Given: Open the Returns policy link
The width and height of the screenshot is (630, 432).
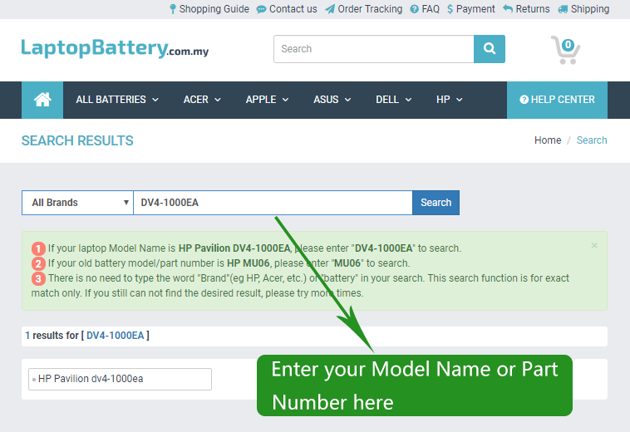Looking at the screenshot, I should (x=526, y=9).
